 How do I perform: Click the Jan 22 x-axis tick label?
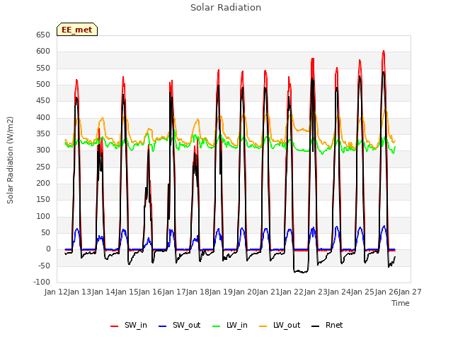tap(292, 292)
